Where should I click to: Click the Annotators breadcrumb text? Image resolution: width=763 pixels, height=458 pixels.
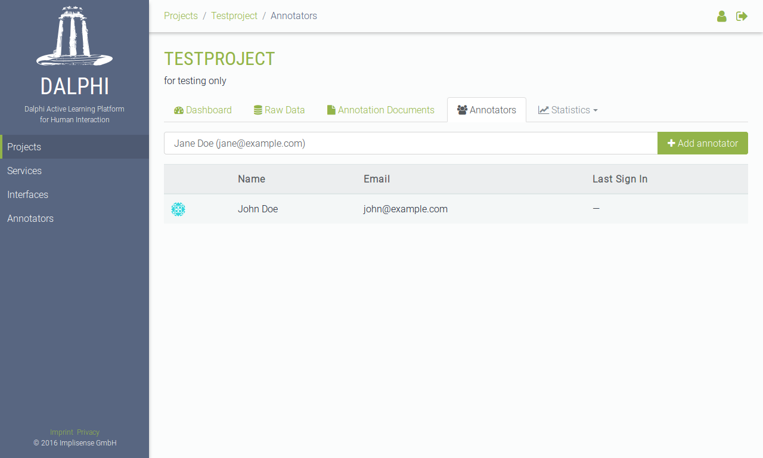[294, 16]
